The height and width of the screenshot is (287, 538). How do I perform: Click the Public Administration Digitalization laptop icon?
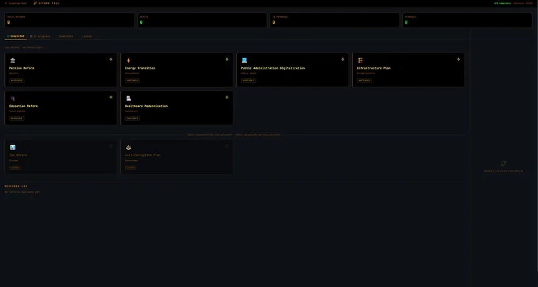point(245,61)
